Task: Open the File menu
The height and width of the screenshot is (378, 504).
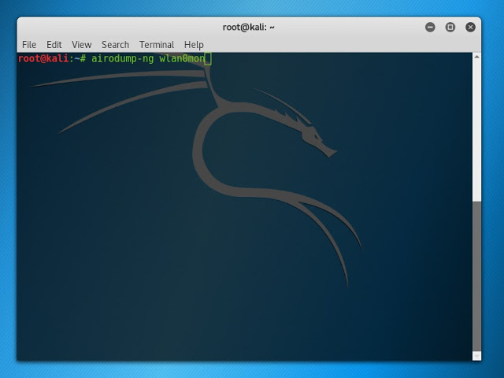Action: (29, 45)
